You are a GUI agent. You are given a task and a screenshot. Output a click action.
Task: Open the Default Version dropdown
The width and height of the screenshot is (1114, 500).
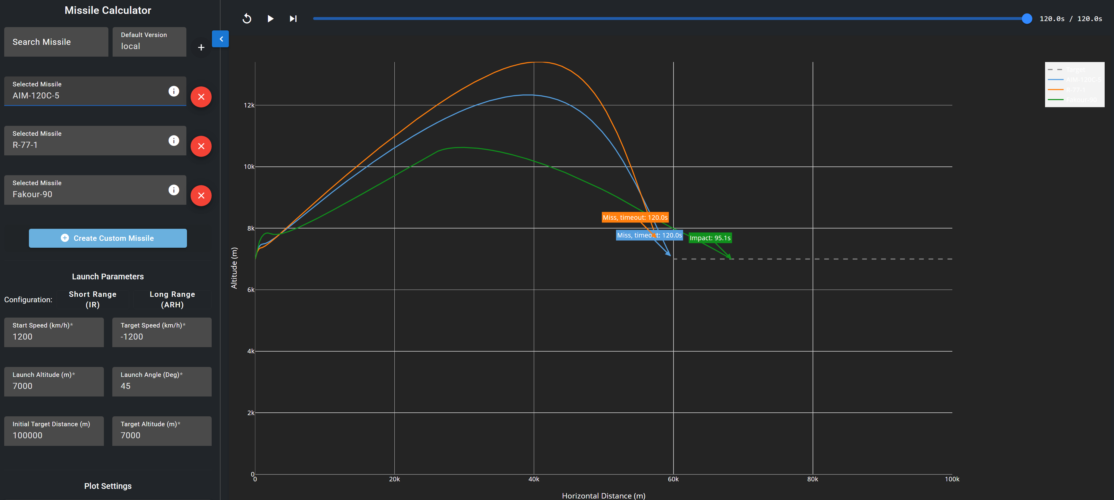[149, 42]
